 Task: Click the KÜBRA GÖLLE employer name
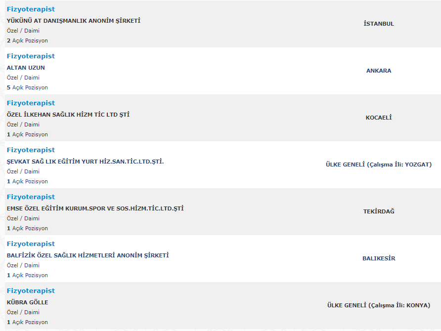point(28,302)
